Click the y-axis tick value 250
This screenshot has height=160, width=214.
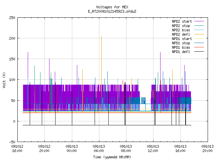click(12, 18)
